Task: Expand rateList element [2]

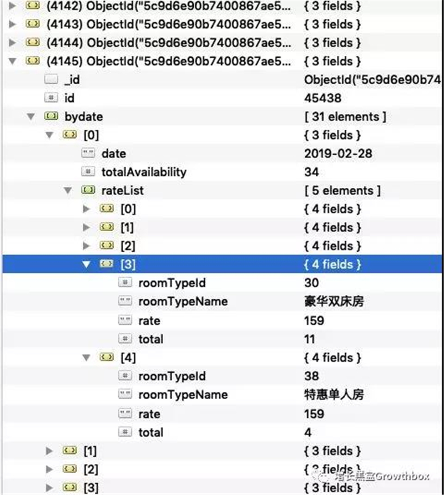Action: tap(86, 246)
